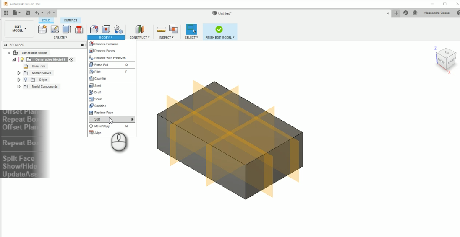Screen dimensions: 460x237
Task: Collapse the BROWSER panel double-arrow
Action: coord(5,45)
